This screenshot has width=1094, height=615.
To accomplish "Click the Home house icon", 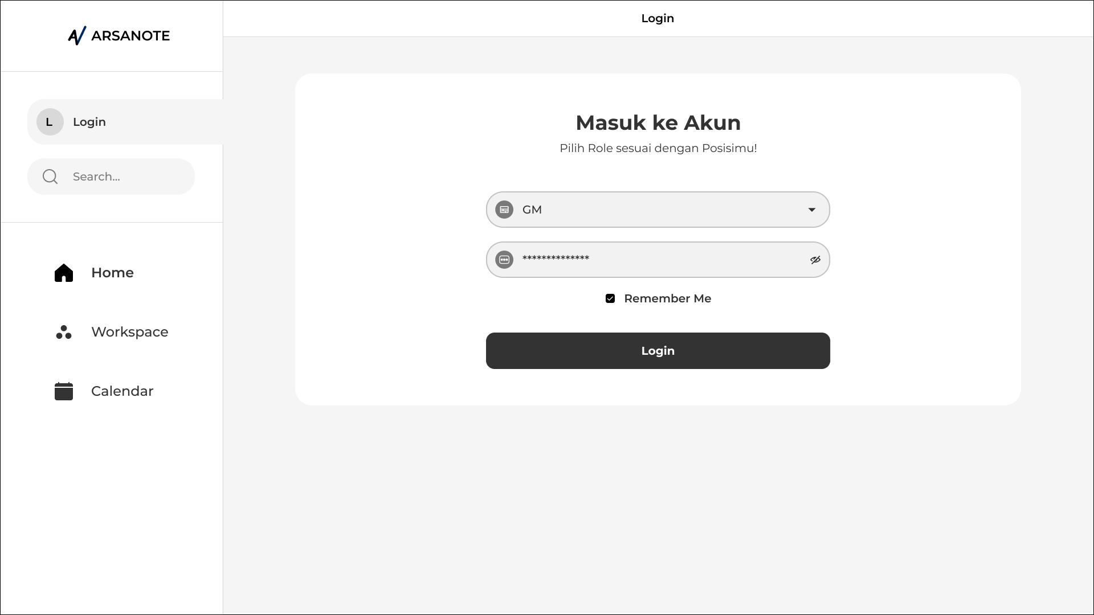I will point(64,273).
